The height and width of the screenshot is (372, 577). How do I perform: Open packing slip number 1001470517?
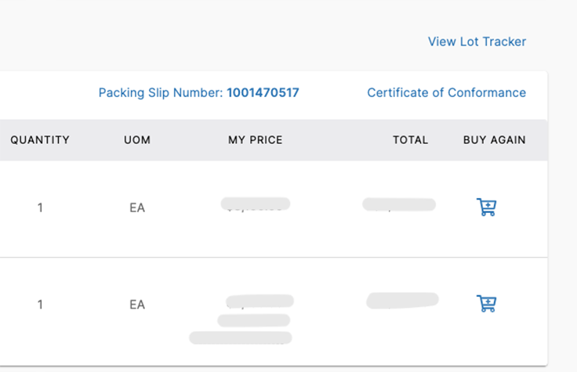[x=263, y=92]
